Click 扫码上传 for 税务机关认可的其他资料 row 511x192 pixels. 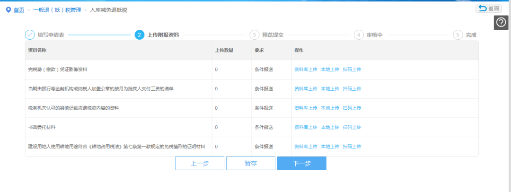[x=352, y=108]
